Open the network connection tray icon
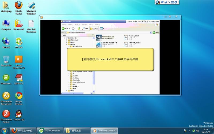 tap(185, 131)
